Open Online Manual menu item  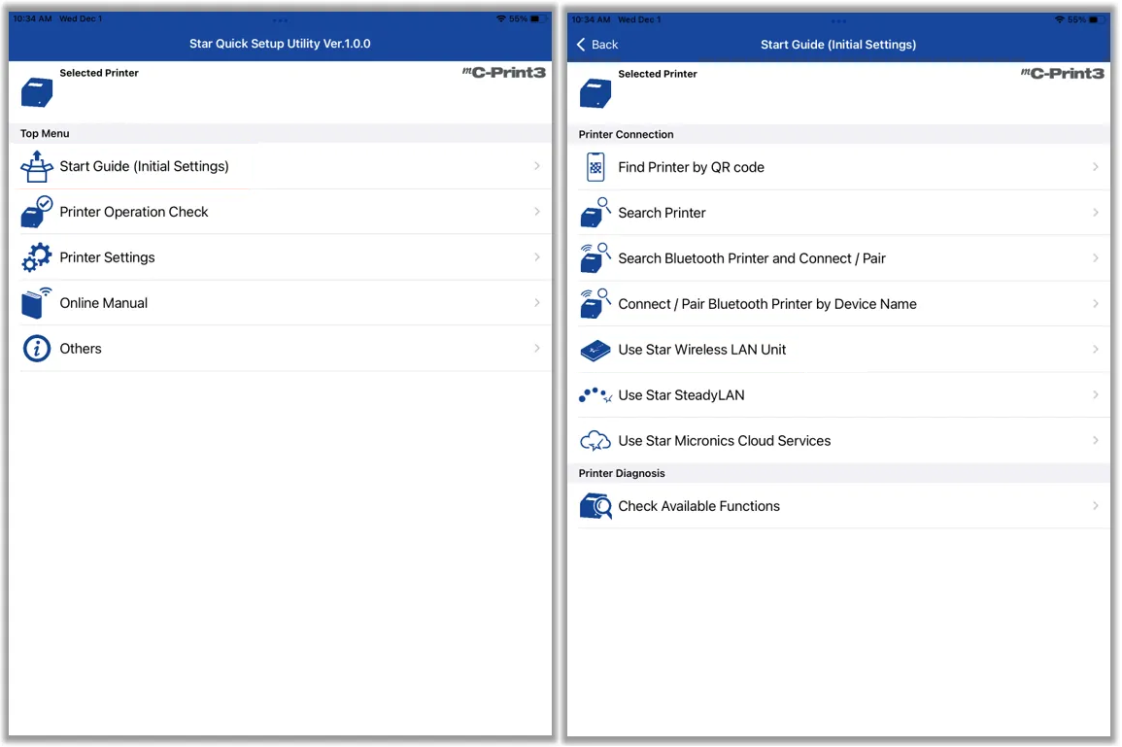pos(280,303)
